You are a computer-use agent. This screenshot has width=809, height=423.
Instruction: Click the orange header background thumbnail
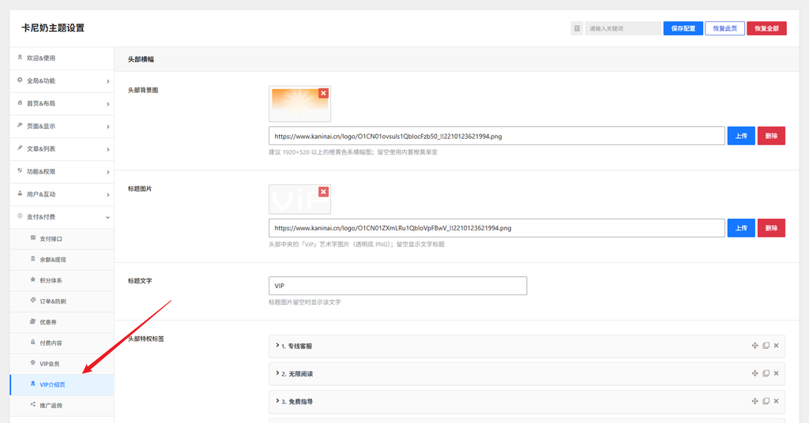click(x=299, y=104)
